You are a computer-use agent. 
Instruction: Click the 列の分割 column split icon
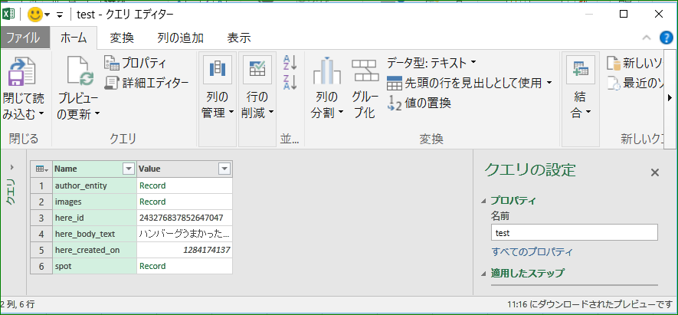[327, 70]
